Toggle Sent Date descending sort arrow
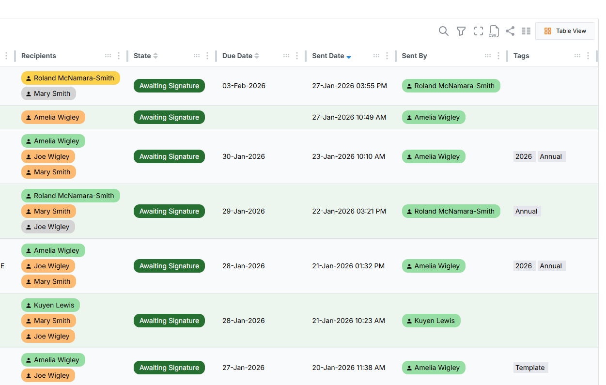 (x=349, y=57)
